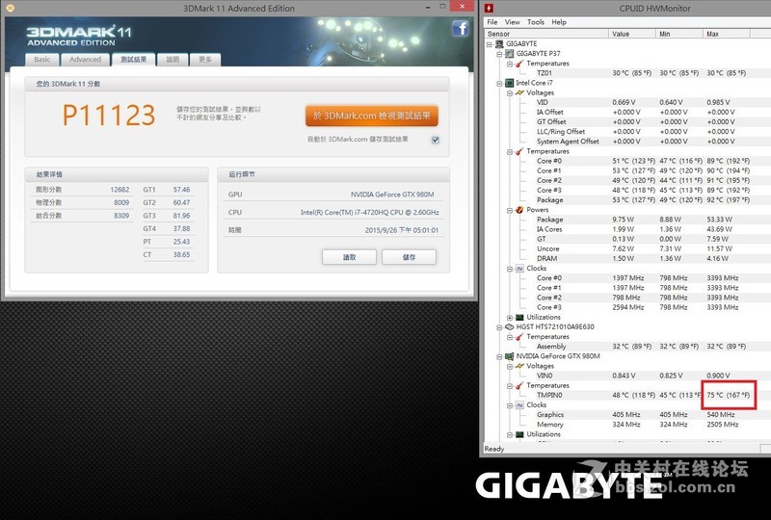Select the VID voltage row
The width and height of the screenshot is (771, 520).
pyautogui.click(x=628, y=102)
